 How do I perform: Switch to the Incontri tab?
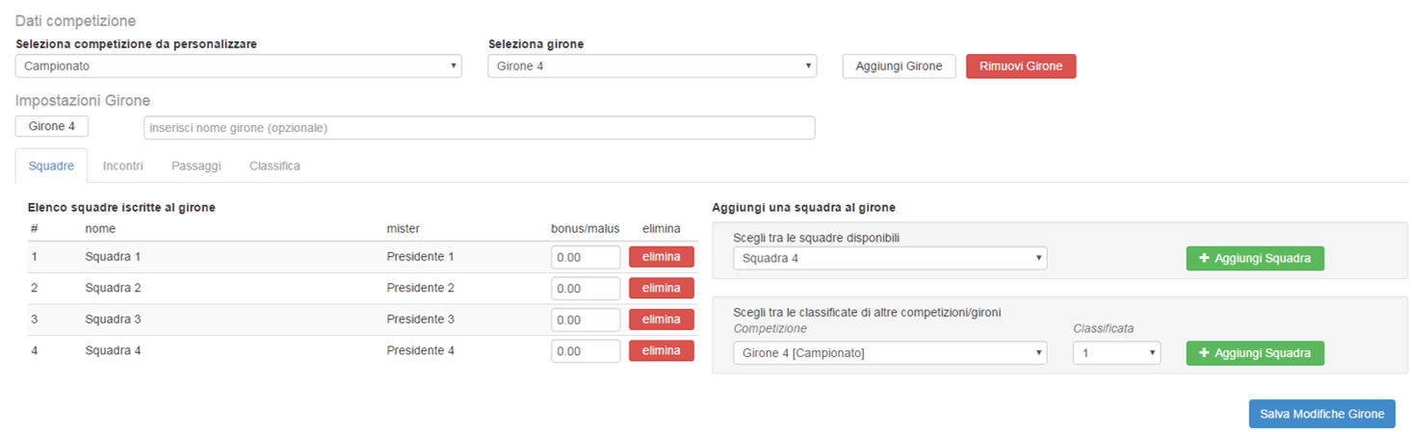coord(123,165)
